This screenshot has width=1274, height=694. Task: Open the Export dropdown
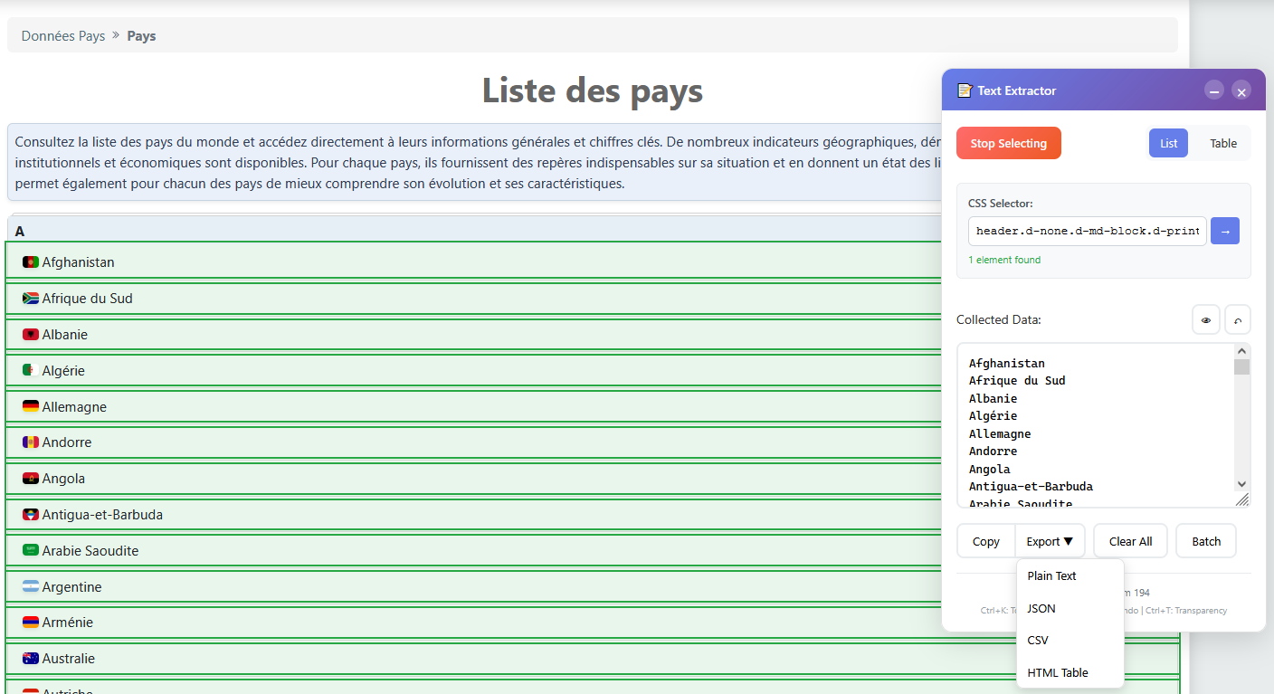[x=1050, y=541]
